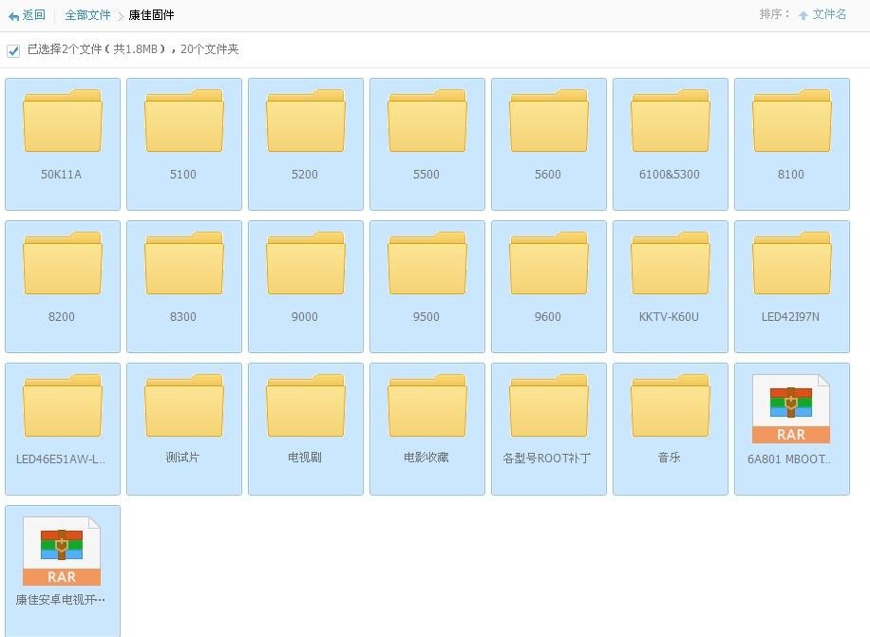Open the 5500 folder icon
The width and height of the screenshot is (870, 637).
pos(426,121)
